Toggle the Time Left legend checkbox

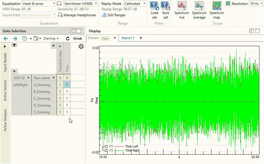(106, 147)
